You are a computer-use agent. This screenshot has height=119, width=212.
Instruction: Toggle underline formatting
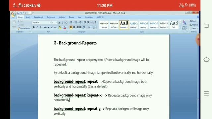click(x=40, y=27)
